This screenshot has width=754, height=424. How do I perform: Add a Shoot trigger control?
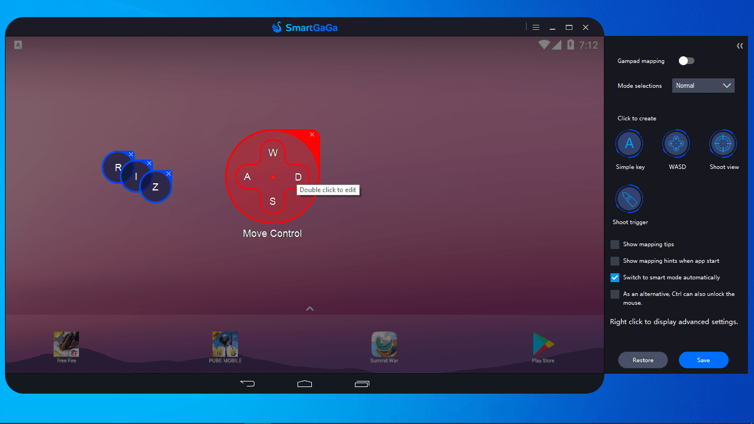(x=629, y=198)
